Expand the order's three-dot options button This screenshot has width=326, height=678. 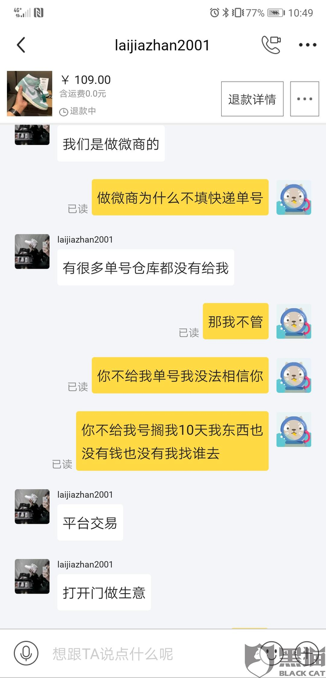305,99
